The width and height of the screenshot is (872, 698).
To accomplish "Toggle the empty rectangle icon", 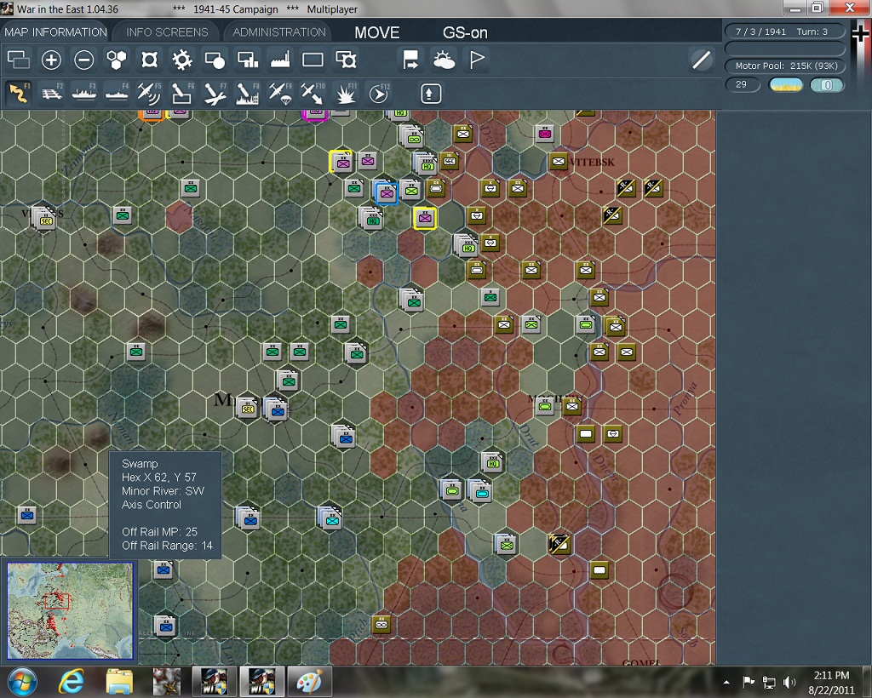I will [x=313, y=60].
